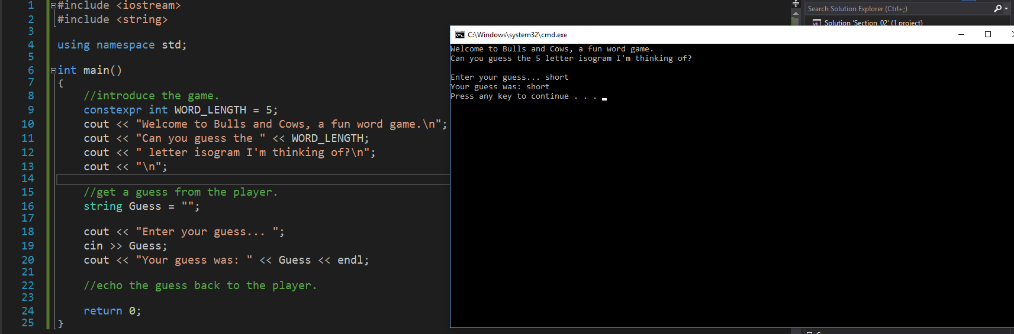Image resolution: width=1014 pixels, height=334 pixels.
Task: Minimize the cmd.exe console window
Action: tap(961, 34)
